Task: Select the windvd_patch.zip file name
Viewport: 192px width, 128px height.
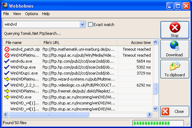Action: (25, 49)
